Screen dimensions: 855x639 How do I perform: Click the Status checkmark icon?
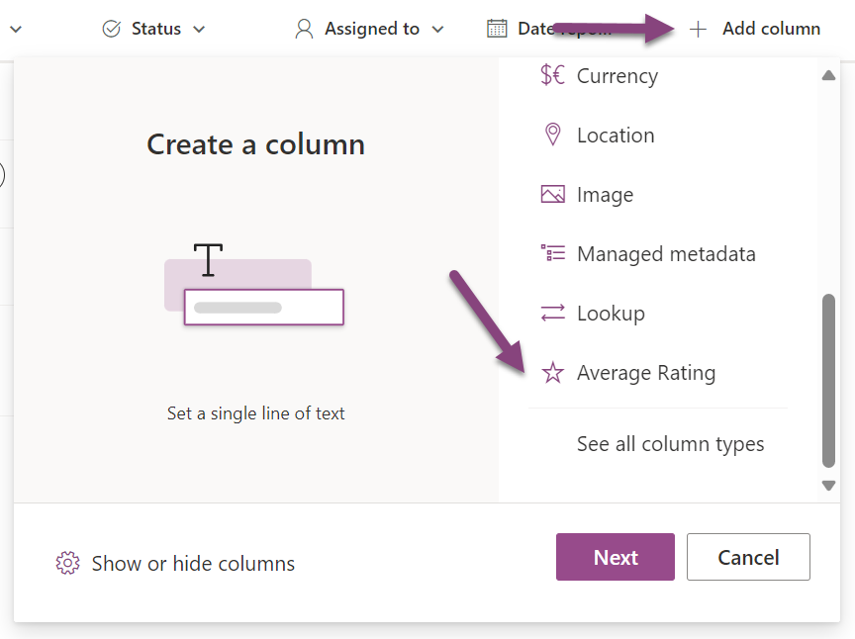click(x=111, y=28)
